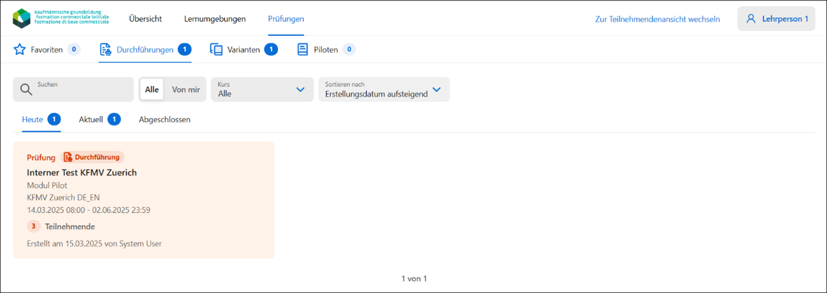Open the Übersicht menu item

click(146, 18)
